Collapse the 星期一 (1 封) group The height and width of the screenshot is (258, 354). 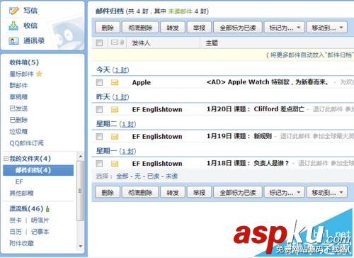tap(116, 151)
